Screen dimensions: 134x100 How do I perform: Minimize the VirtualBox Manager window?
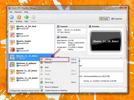(x=114, y=7)
